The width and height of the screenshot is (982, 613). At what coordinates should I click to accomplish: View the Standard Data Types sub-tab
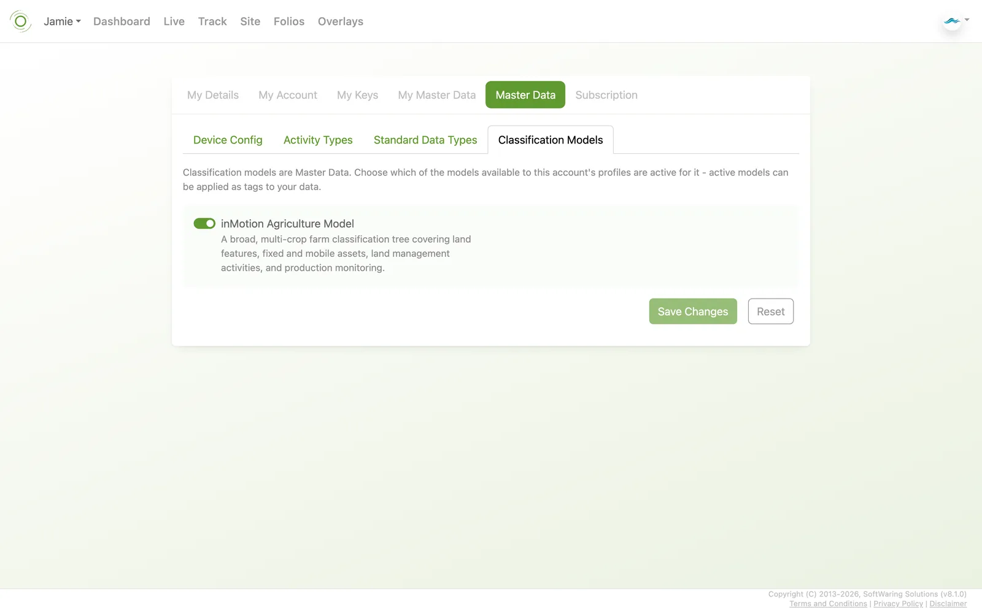[425, 140]
